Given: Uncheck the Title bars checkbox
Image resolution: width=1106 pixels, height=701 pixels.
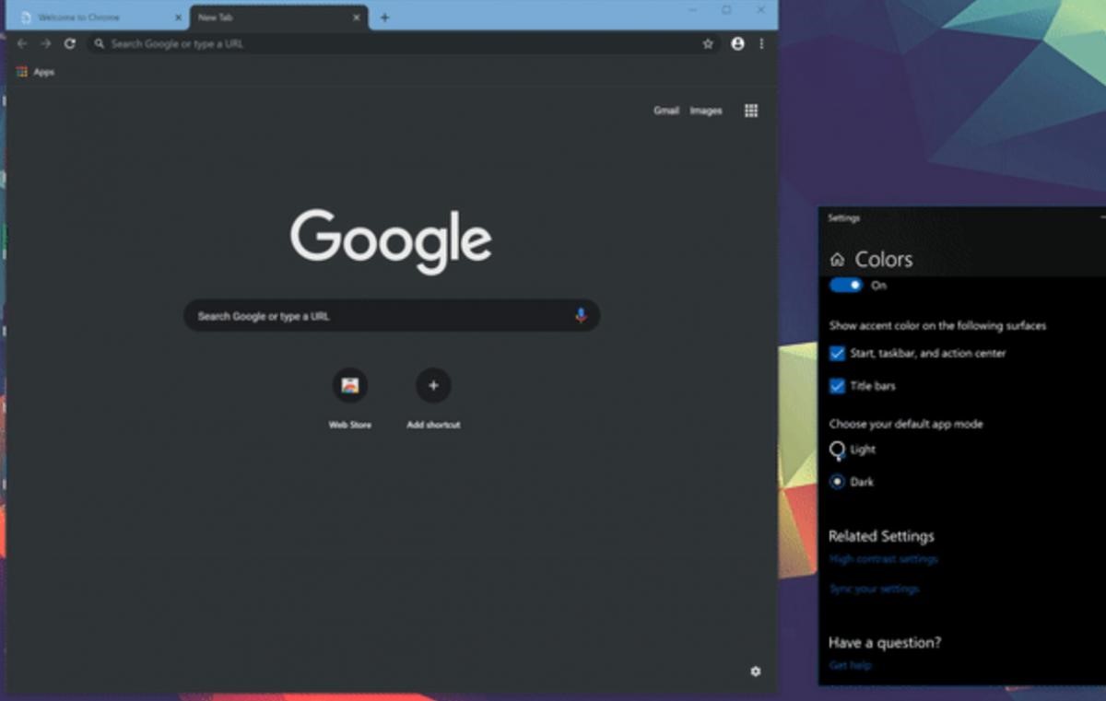Looking at the screenshot, I should [837, 386].
